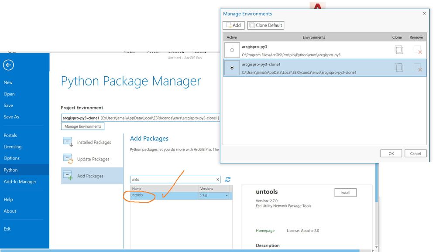Clone the arcgispro-py3 environment icon
This screenshot has width=436, height=252.
[399, 50]
